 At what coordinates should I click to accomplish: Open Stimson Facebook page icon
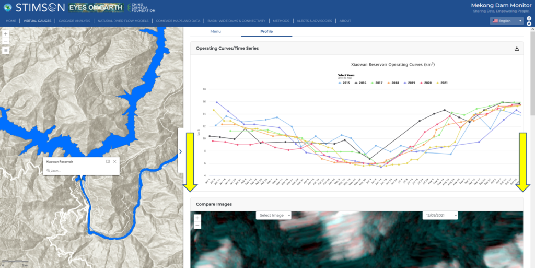click(529, 18)
